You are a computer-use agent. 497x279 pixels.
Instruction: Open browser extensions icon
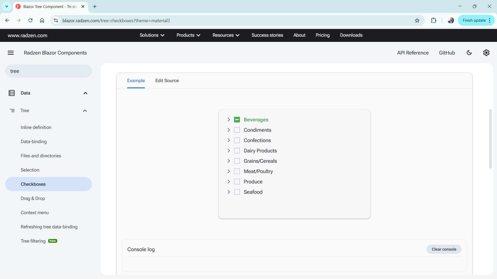pyautogui.click(x=434, y=20)
